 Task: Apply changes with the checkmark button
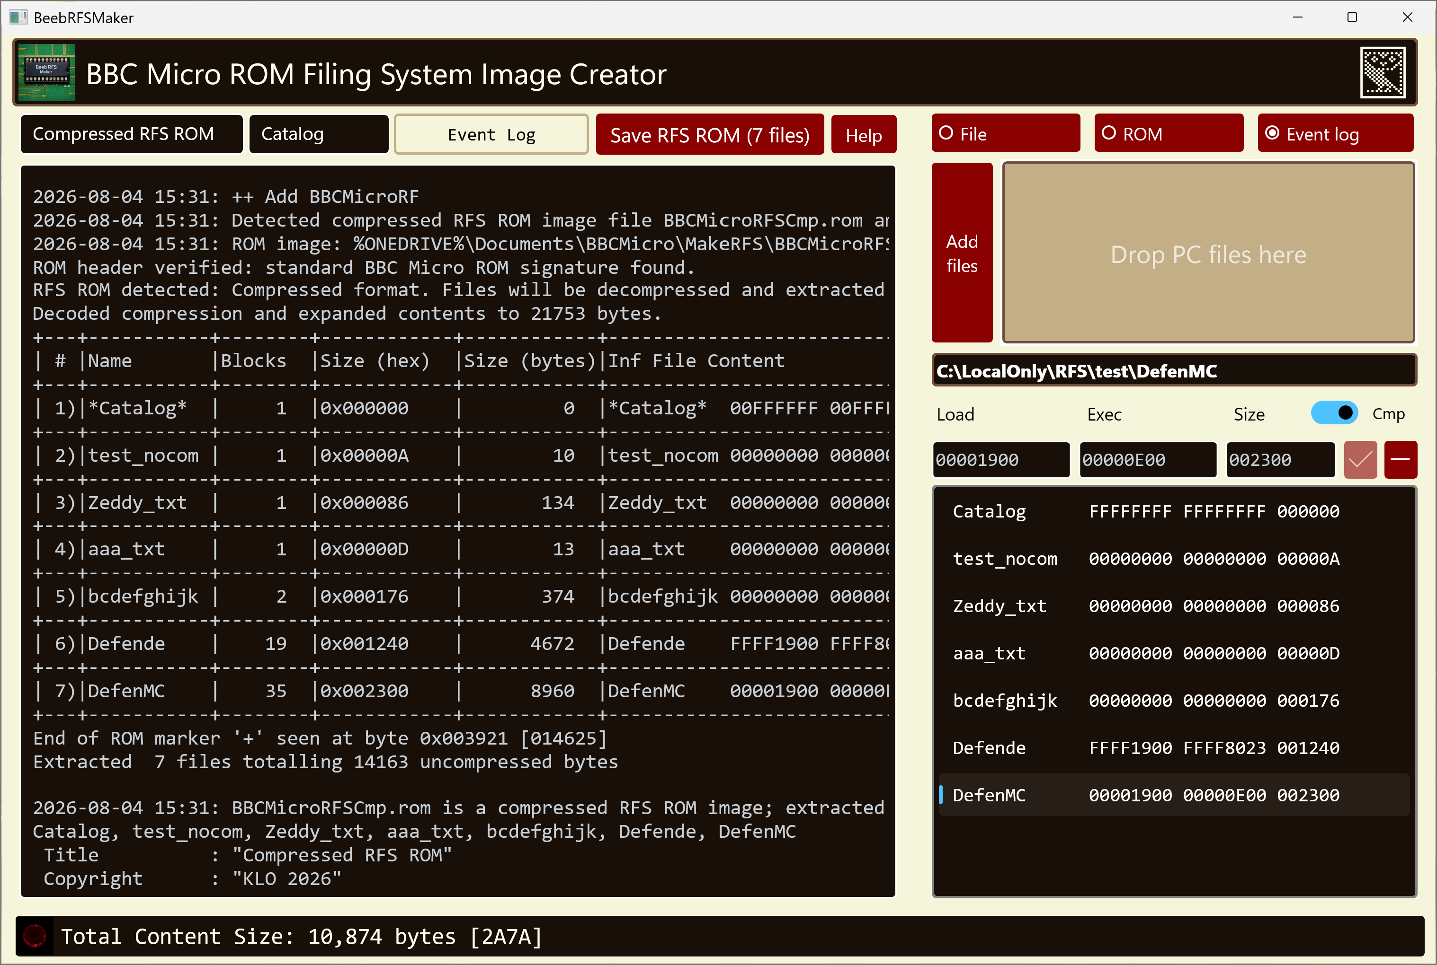pos(1360,460)
